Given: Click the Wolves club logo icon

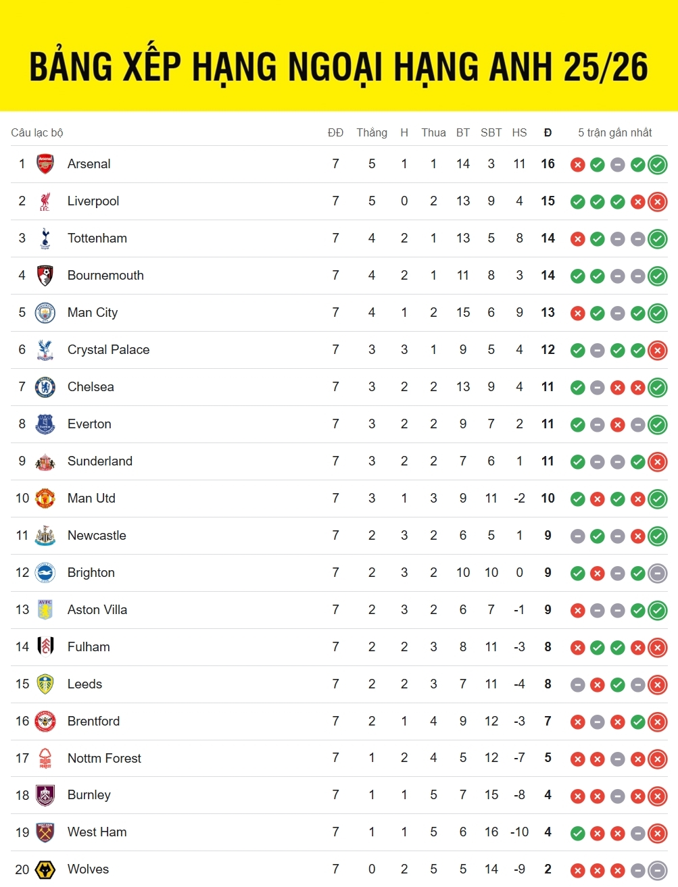Looking at the screenshot, I should tap(45, 869).
